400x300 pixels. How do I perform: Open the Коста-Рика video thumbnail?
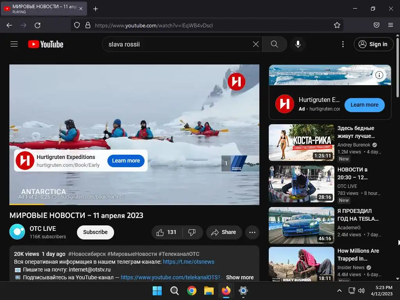302,143
